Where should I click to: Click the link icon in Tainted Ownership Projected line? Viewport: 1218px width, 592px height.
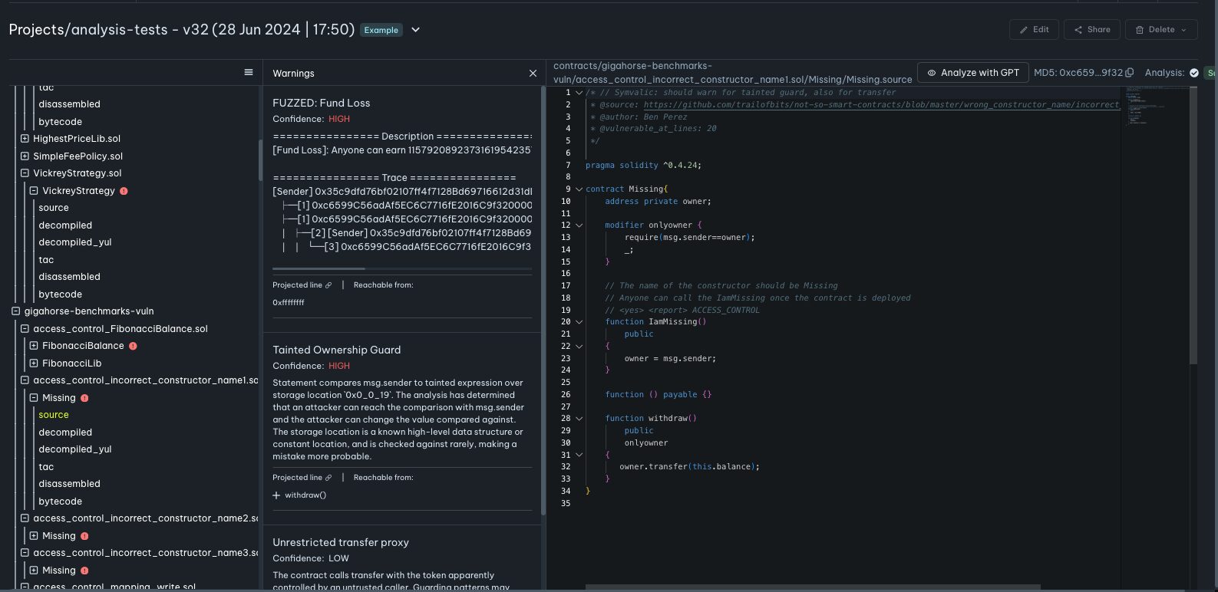(328, 478)
